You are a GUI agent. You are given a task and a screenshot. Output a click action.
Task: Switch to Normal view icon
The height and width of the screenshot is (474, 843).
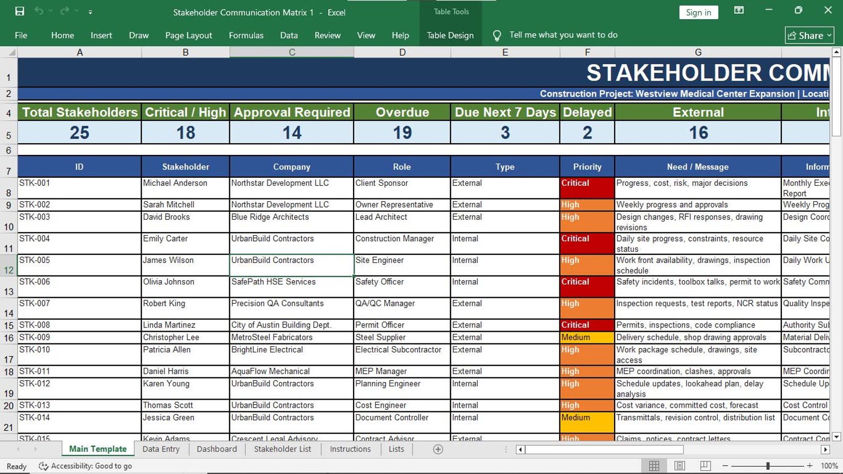[654, 466]
